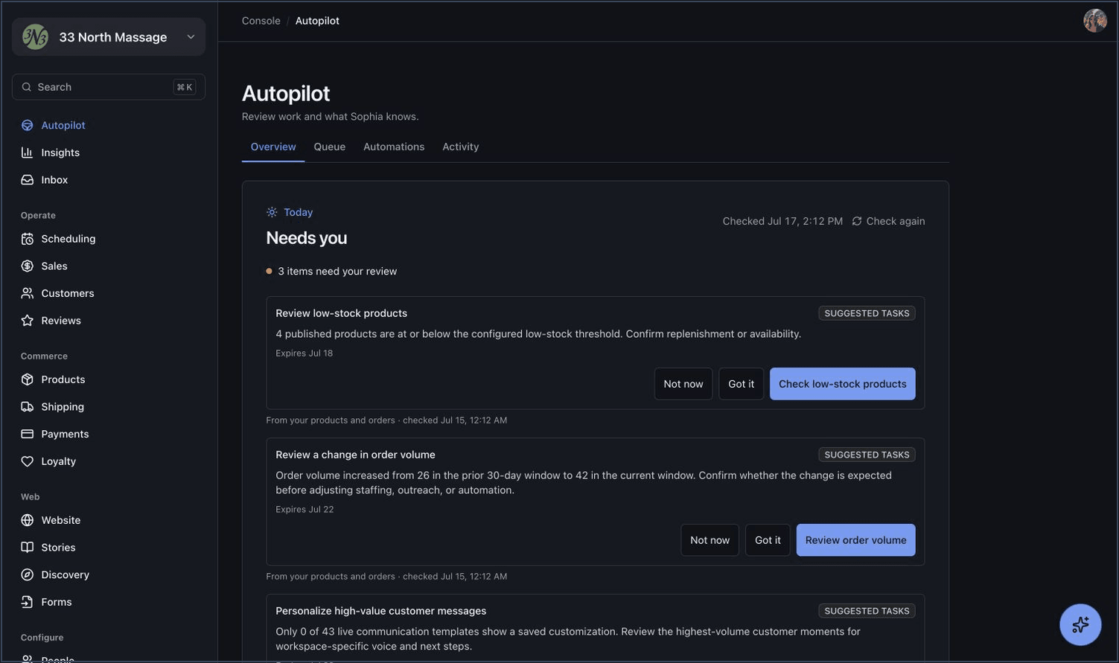Click "Expires Jul 18" text
This screenshot has height=663, width=1119.
(x=304, y=353)
